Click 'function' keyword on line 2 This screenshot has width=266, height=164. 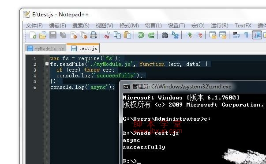pyautogui.click(x=152, y=64)
